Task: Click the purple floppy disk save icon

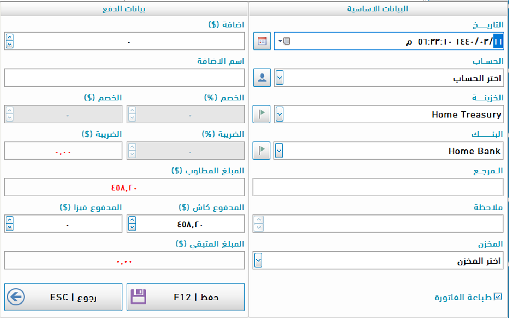Action: pos(138,297)
